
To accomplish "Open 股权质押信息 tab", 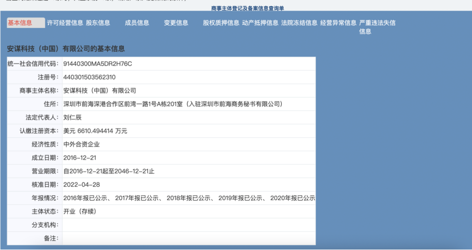I will pyautogui.click(x=221, y=23).
